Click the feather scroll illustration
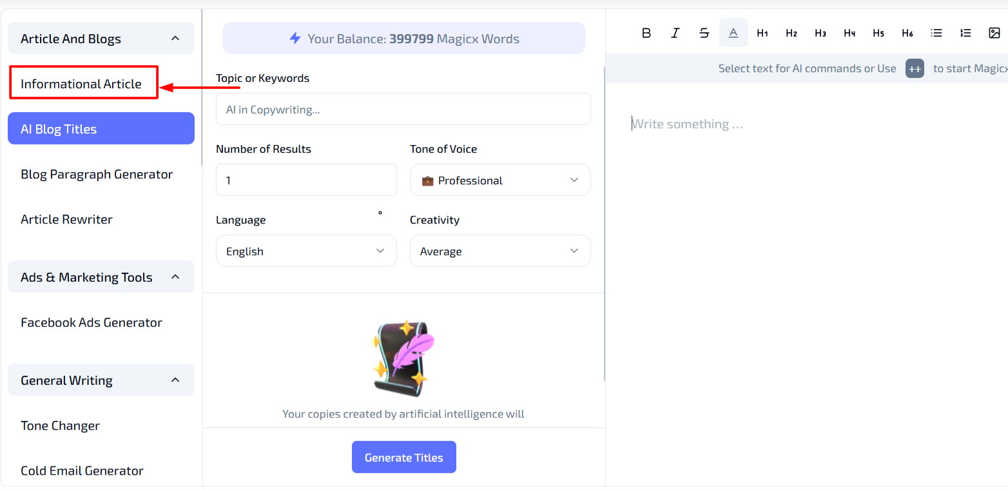This screenshot has height=490, width=1008. (x=403, y=358)
